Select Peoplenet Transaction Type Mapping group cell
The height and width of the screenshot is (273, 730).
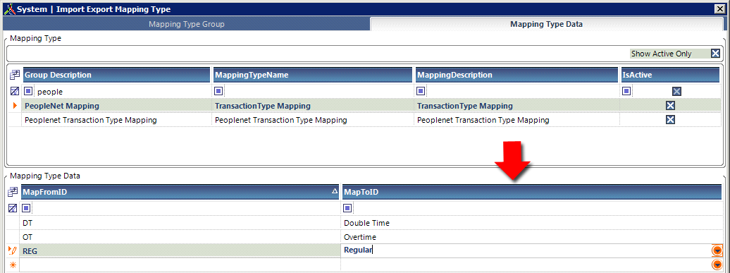116,120
